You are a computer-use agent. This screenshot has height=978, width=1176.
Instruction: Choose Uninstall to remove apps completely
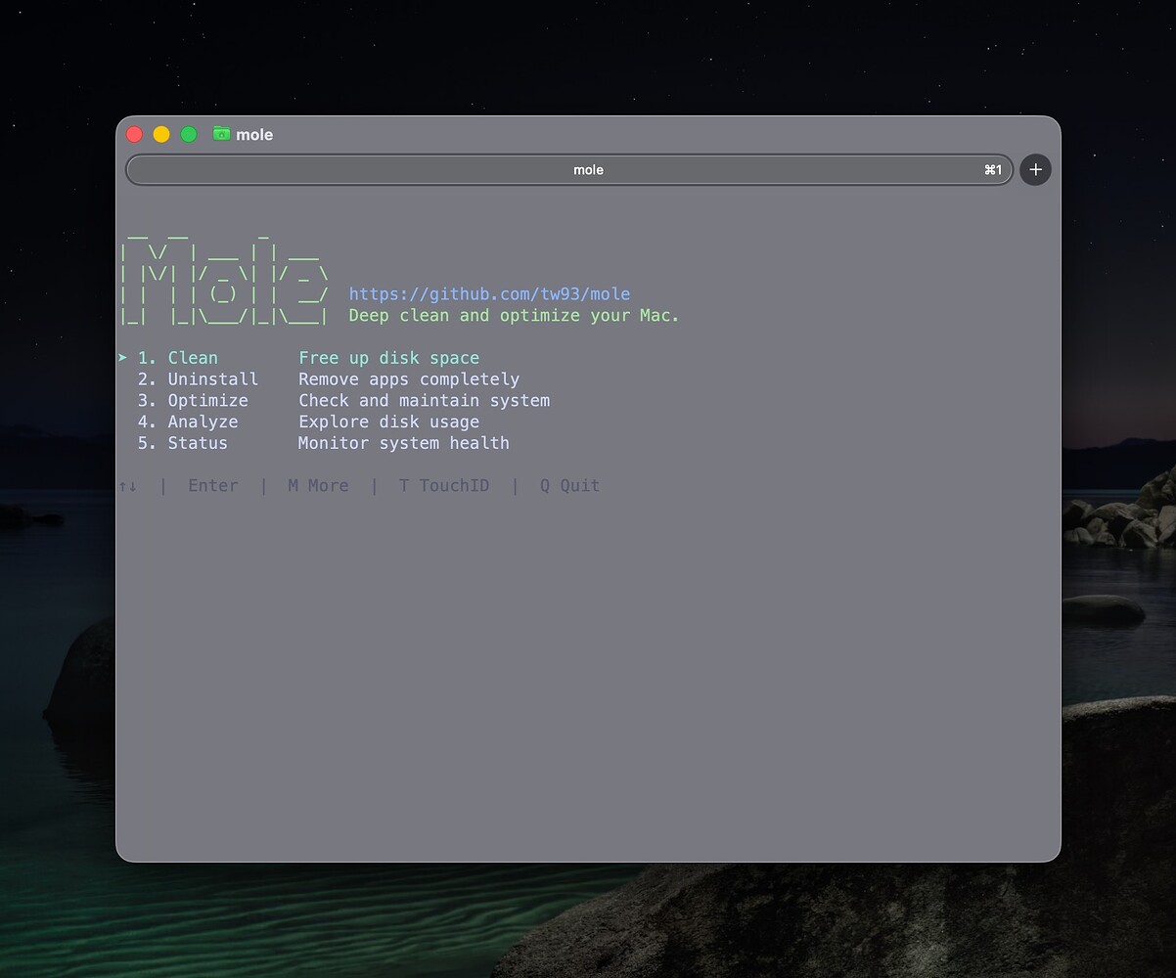[212, 378]
